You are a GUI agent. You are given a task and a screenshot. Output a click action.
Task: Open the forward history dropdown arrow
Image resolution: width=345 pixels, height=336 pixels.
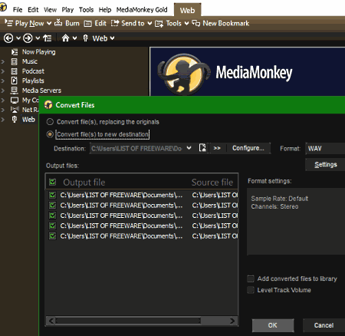(x=38, y=38)
